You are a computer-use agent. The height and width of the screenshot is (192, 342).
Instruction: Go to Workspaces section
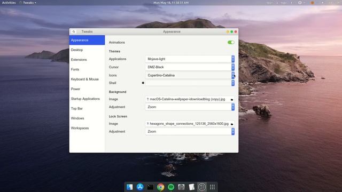[x=87, y=128]
